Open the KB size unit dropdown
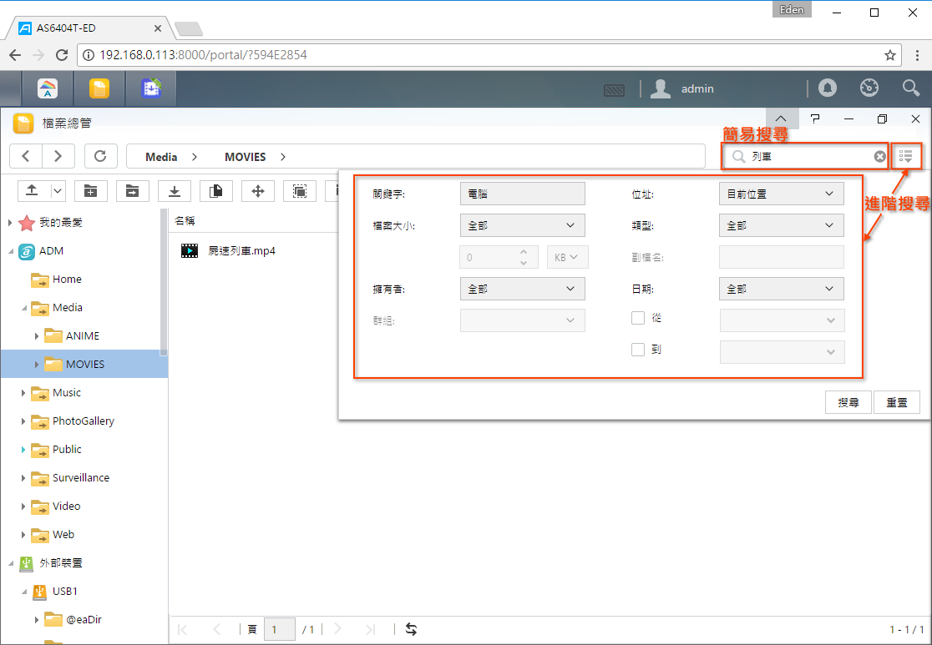Viewport: 932px width, 645px height. (568, 257)
